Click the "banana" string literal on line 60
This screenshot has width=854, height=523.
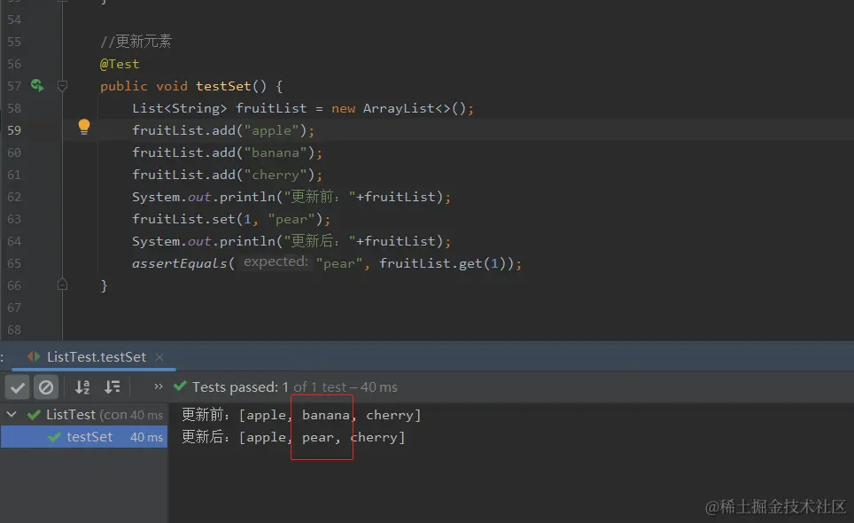point(275,152)
